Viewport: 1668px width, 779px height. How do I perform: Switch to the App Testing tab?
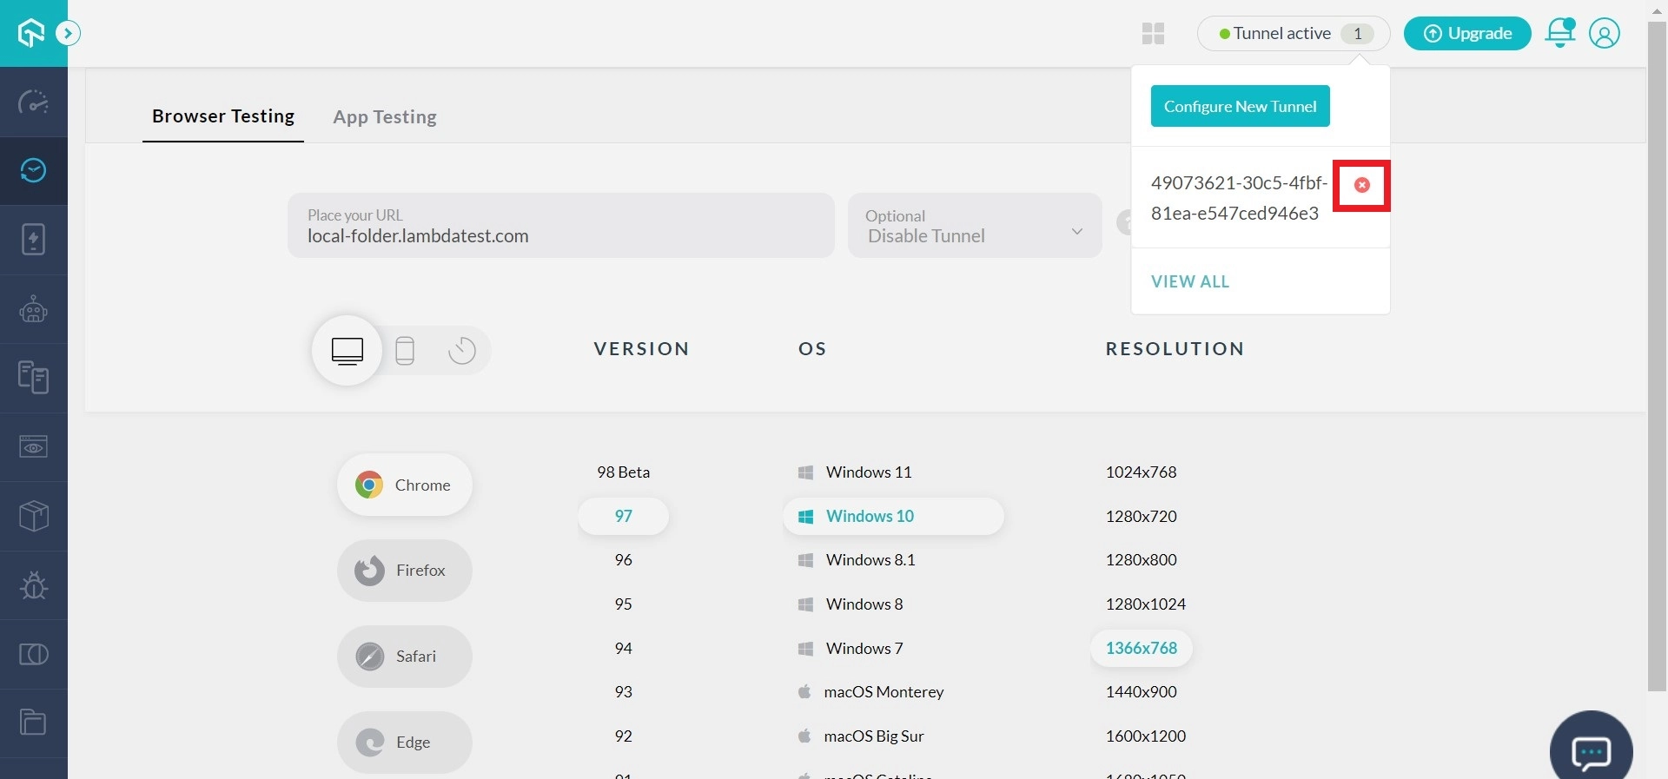[x=385, y=117]
